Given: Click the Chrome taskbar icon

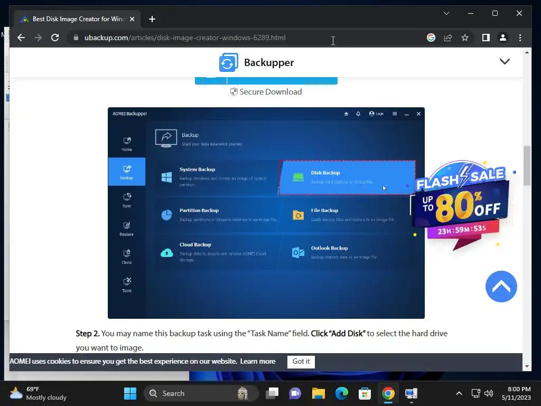Looking at the screenshot, I should pyautogui.click(x=388, y=393).
